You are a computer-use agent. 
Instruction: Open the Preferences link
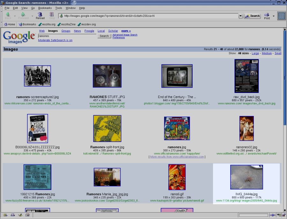pos(119,38)
